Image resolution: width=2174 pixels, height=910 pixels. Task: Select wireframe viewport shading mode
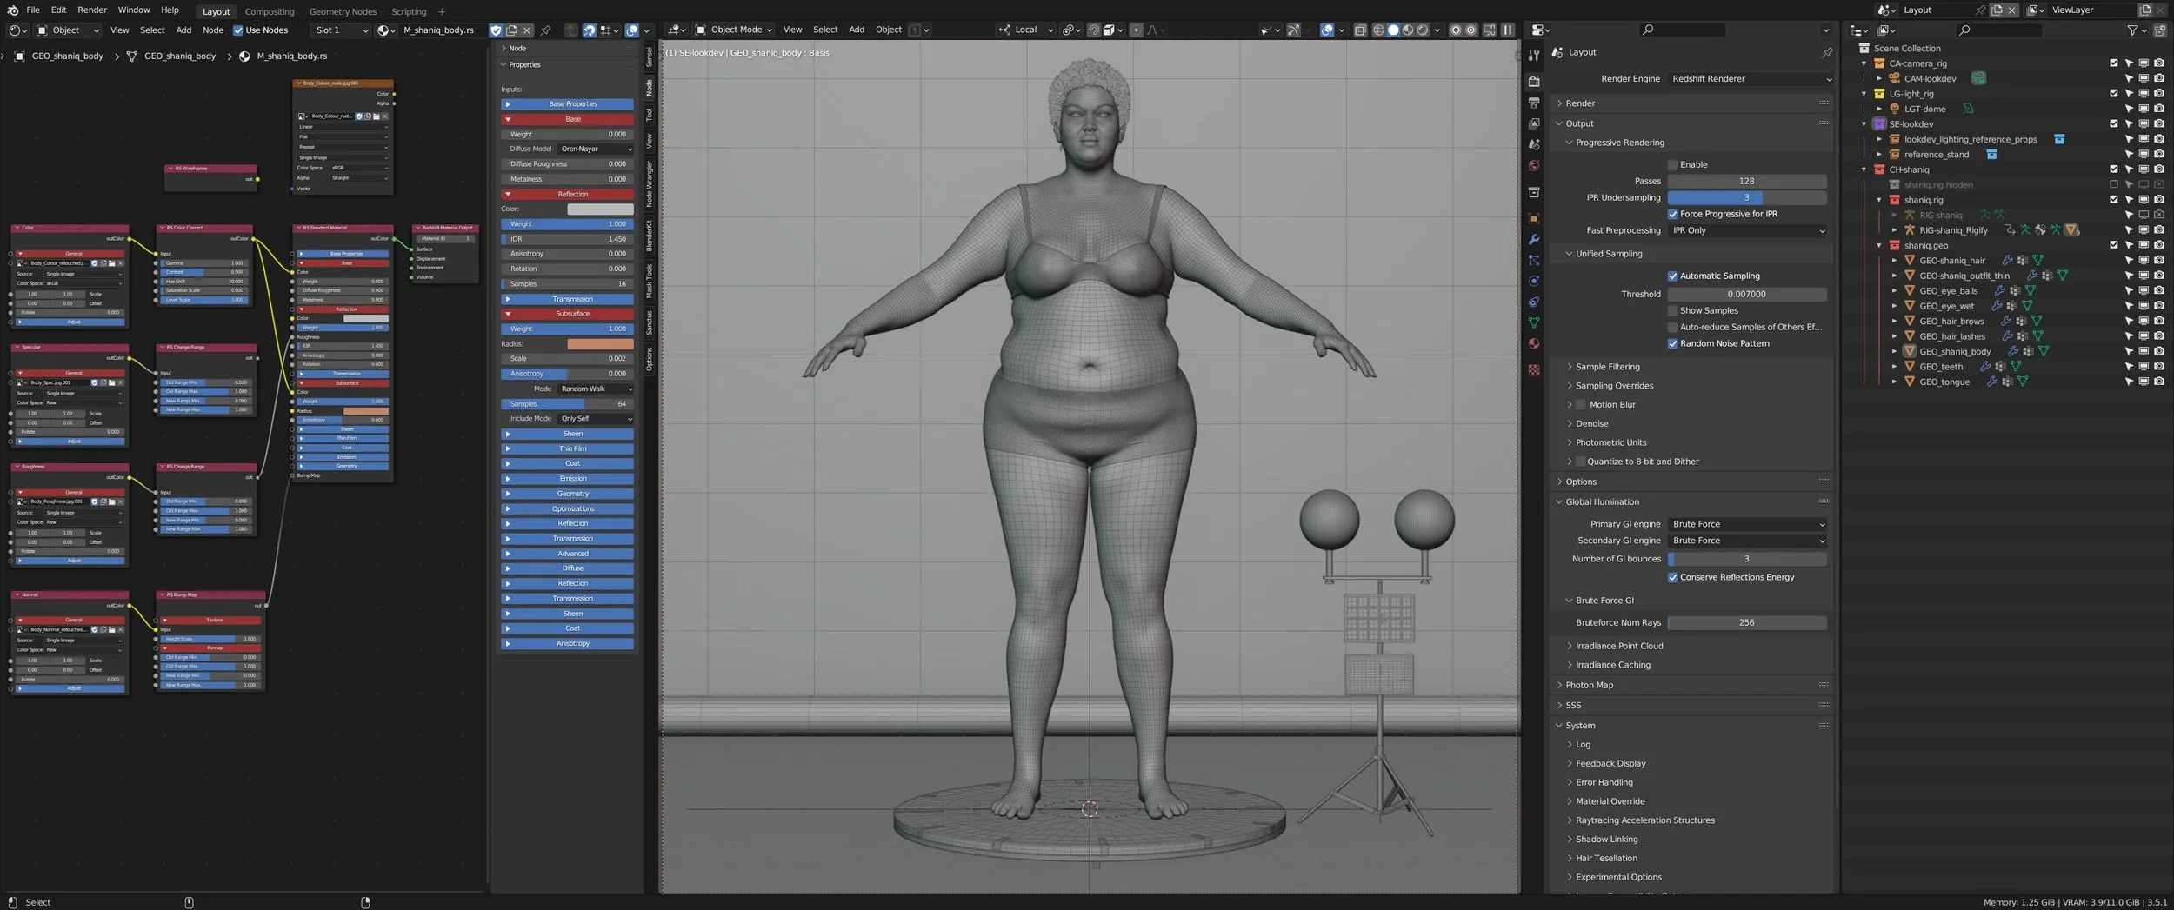point(1378,30)
